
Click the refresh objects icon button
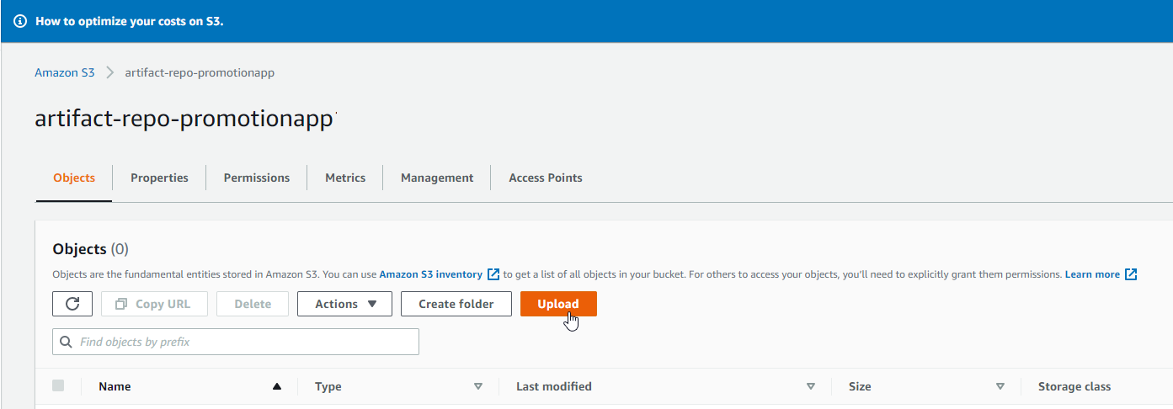click(72, 304)
